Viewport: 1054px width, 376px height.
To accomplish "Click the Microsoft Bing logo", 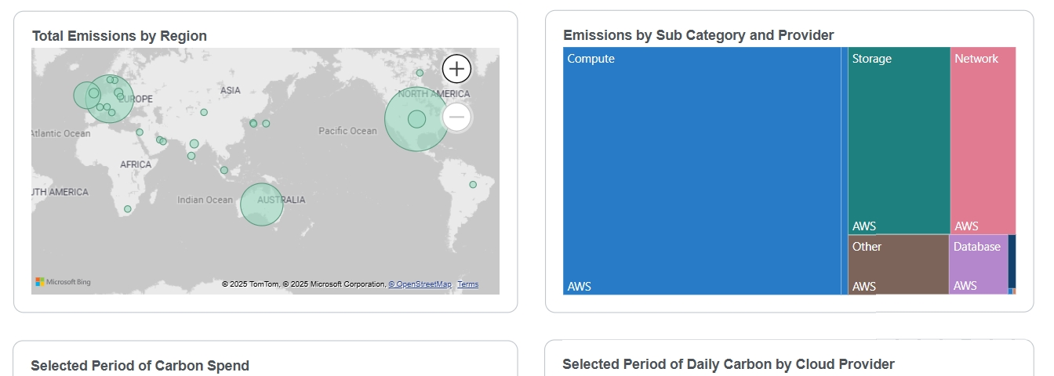I will pos(63,282).
